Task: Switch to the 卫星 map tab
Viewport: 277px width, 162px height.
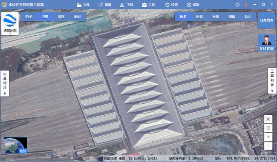Action: [x=45, y=17]
